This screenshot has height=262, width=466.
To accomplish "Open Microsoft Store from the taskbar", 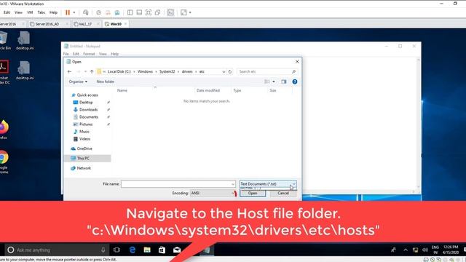I will [x=162, y=250].
